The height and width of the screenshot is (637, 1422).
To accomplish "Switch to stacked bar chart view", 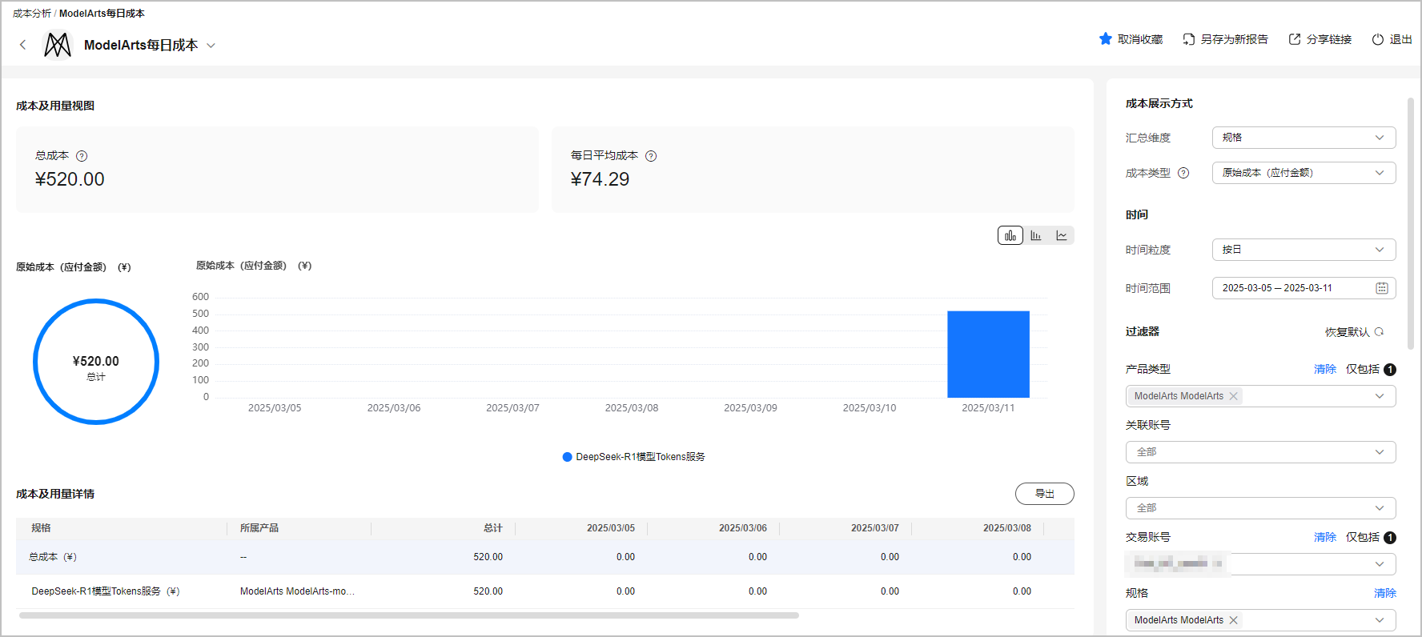I will (x=1010, y=235).
